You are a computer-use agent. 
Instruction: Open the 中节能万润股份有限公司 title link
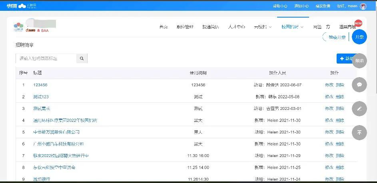(x=56, y=132)
